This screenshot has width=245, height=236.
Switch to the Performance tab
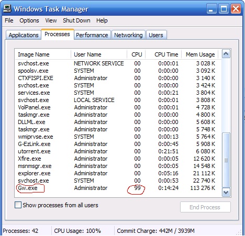click(x=92, y=35)
